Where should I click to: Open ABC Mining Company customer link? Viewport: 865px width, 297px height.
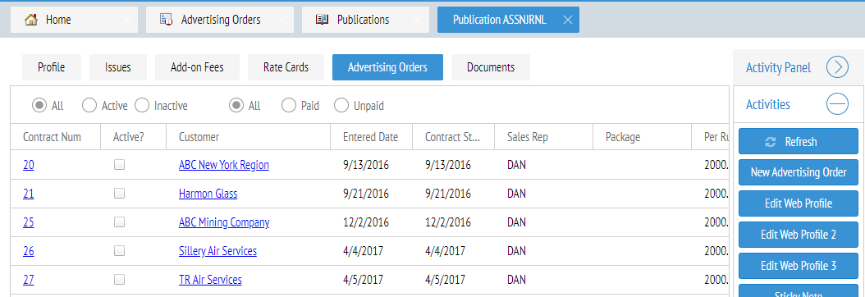click(x=224, y=222)
